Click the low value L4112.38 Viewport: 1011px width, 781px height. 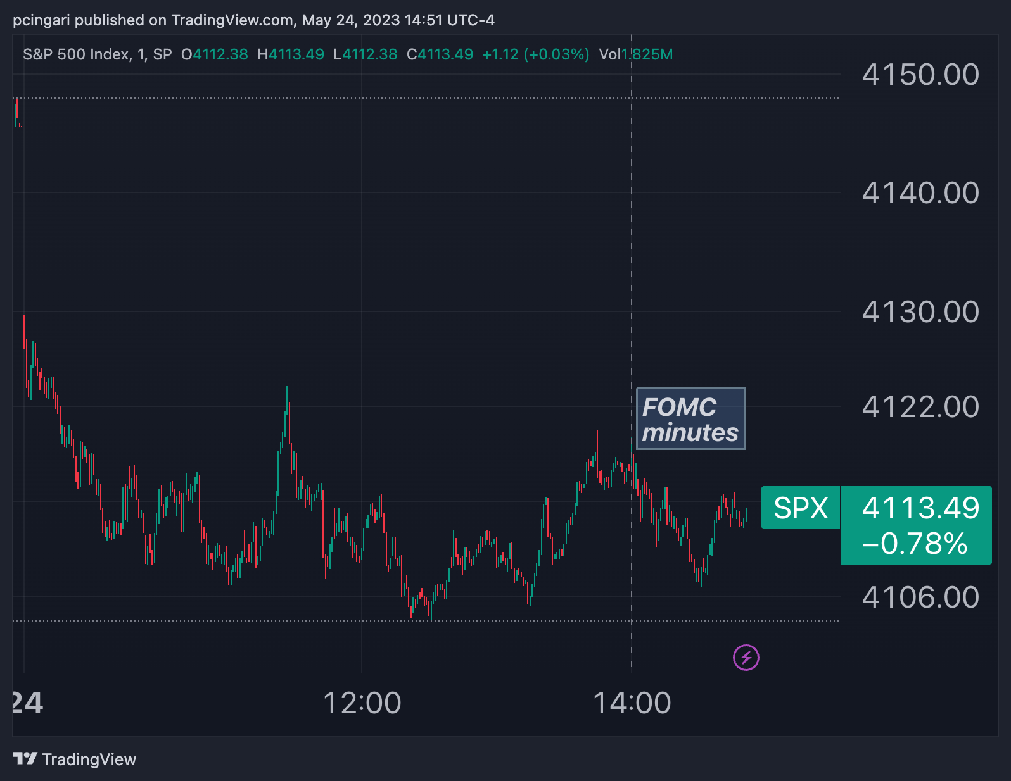pyautogui.click(x=366, y=54)
